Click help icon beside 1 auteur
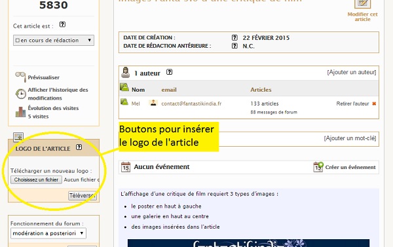 click(170, 72)
